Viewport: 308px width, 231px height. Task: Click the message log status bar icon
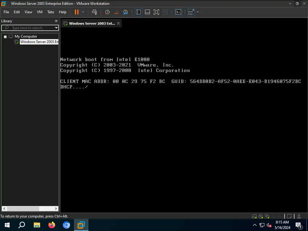click(289, 217)
